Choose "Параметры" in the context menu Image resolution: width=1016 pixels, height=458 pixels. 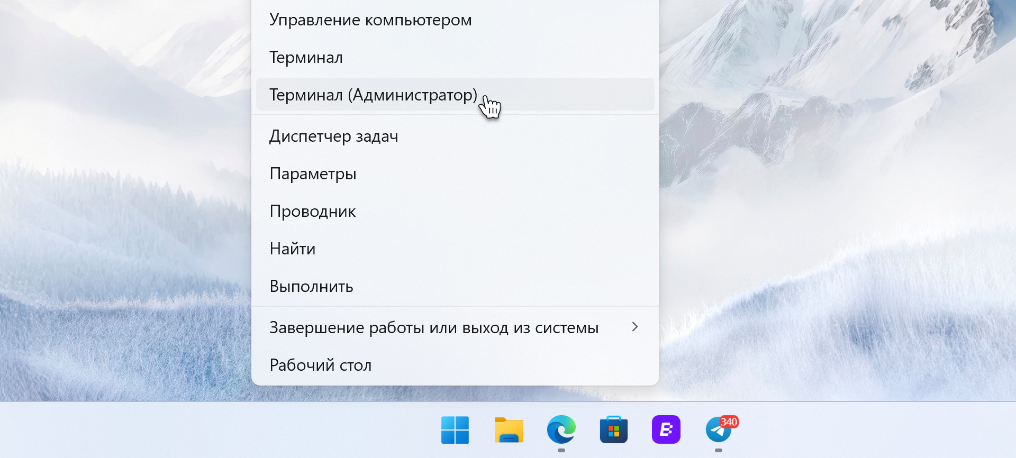313,174
